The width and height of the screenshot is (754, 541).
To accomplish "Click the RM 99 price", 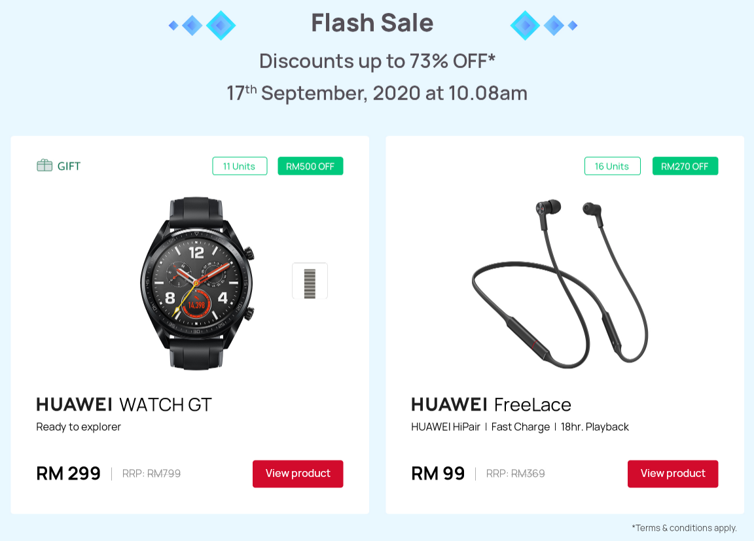I will click(x=438, y=474).
